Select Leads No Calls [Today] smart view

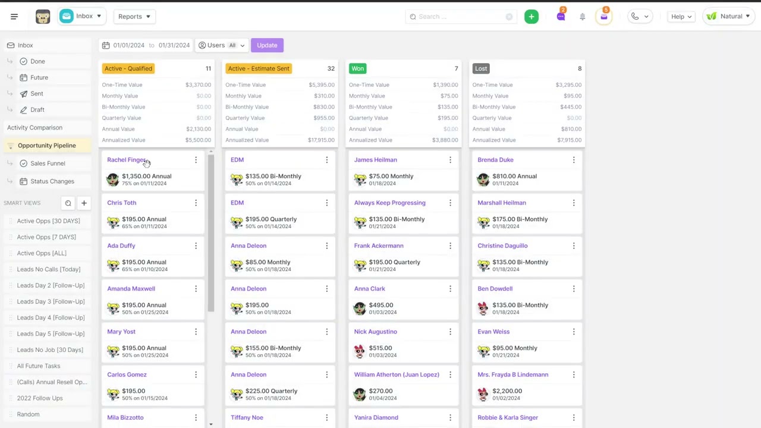pos(48,269)
